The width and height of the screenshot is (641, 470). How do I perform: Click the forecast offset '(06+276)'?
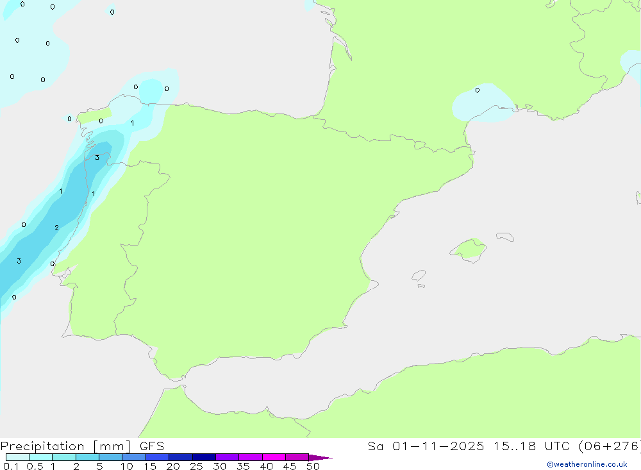(610, 446)
